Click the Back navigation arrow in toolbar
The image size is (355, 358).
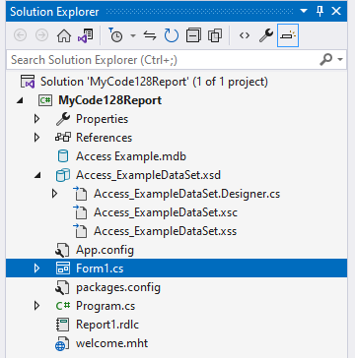click(x=20, y=35)
